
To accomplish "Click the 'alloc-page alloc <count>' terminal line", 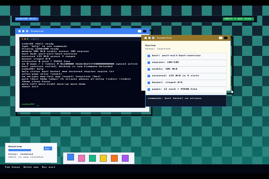I will click(x=42, y=74).
